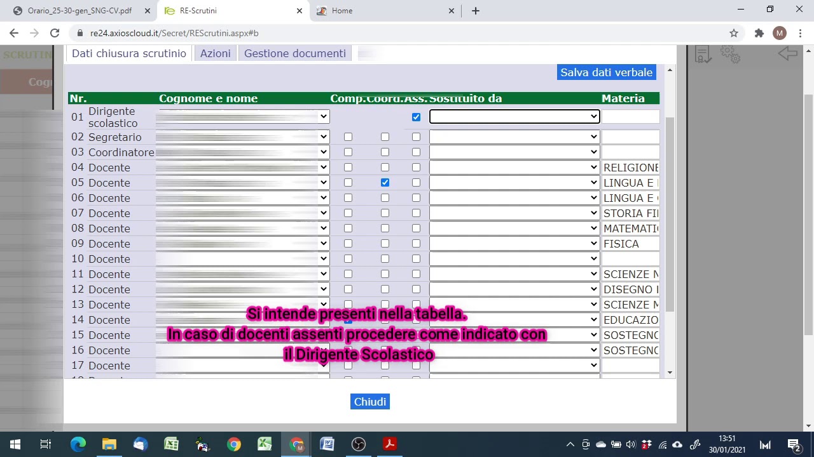Viewport: 814px width, 457px height.
Task: Uncheck Ass. checkbox for Dirigente scolastico
Action: tap(416, 117)
